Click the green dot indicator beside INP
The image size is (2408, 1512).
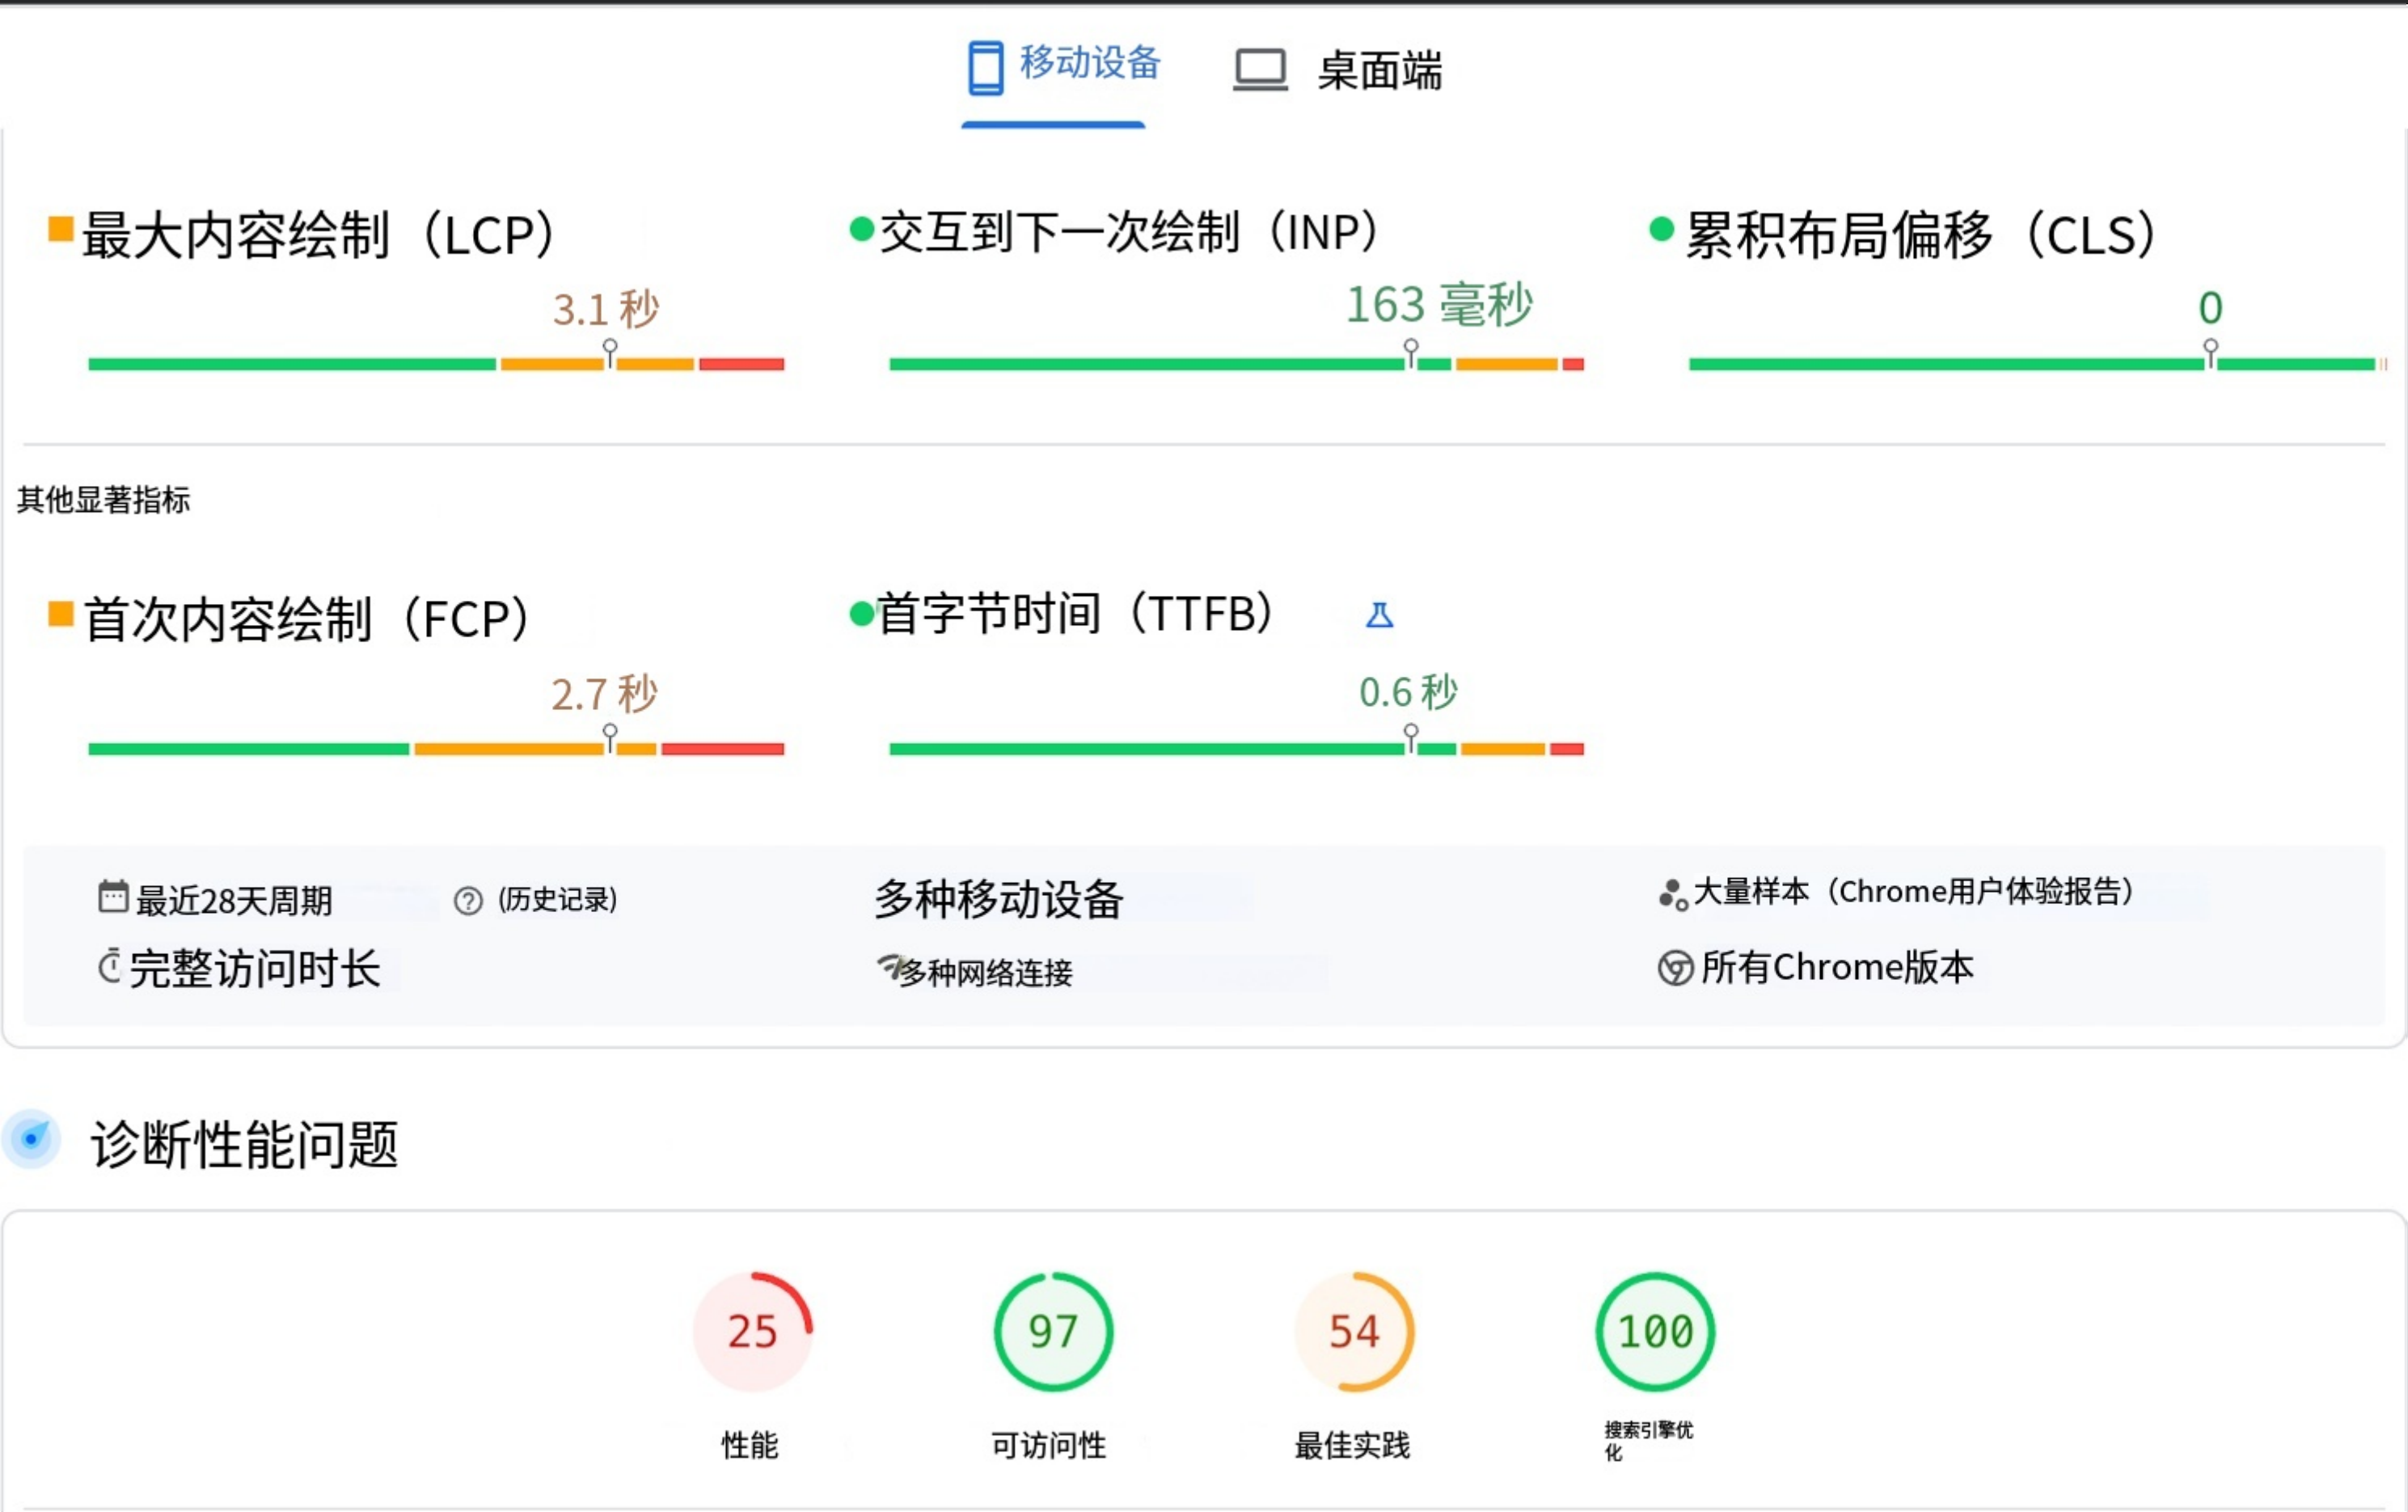click(x=862, y=229)
